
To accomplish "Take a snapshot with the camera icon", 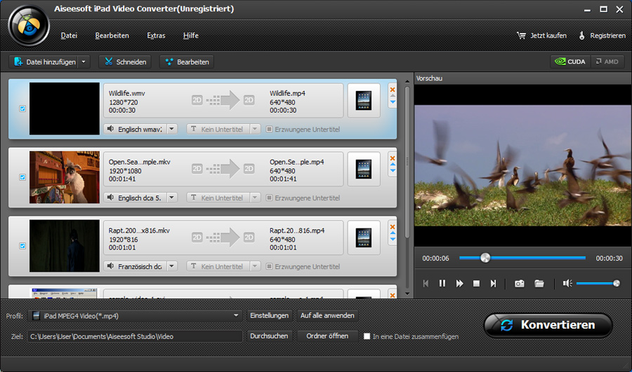I will coord(519,284).
